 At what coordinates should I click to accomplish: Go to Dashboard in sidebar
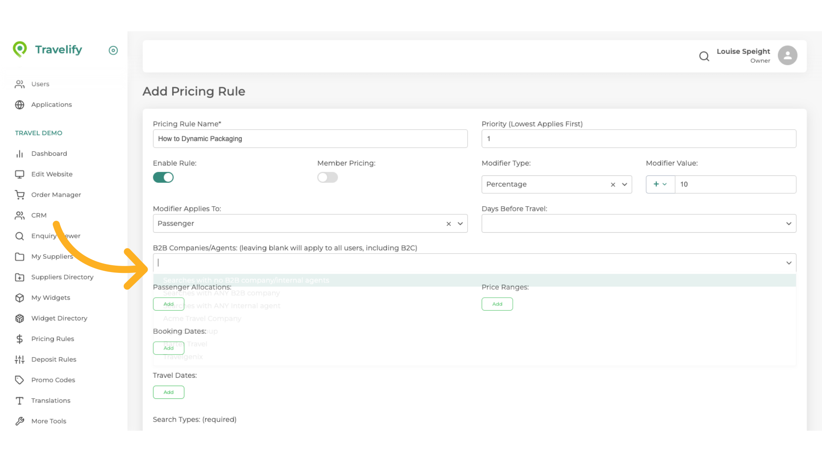point(49,154)
